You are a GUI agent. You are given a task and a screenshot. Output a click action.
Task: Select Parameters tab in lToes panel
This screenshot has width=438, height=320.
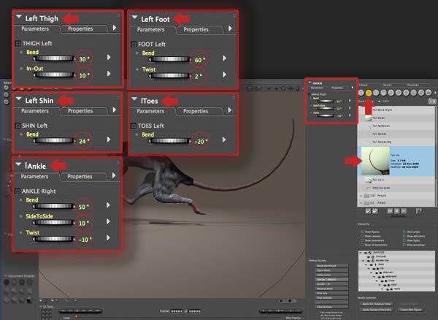coord(150,111)
